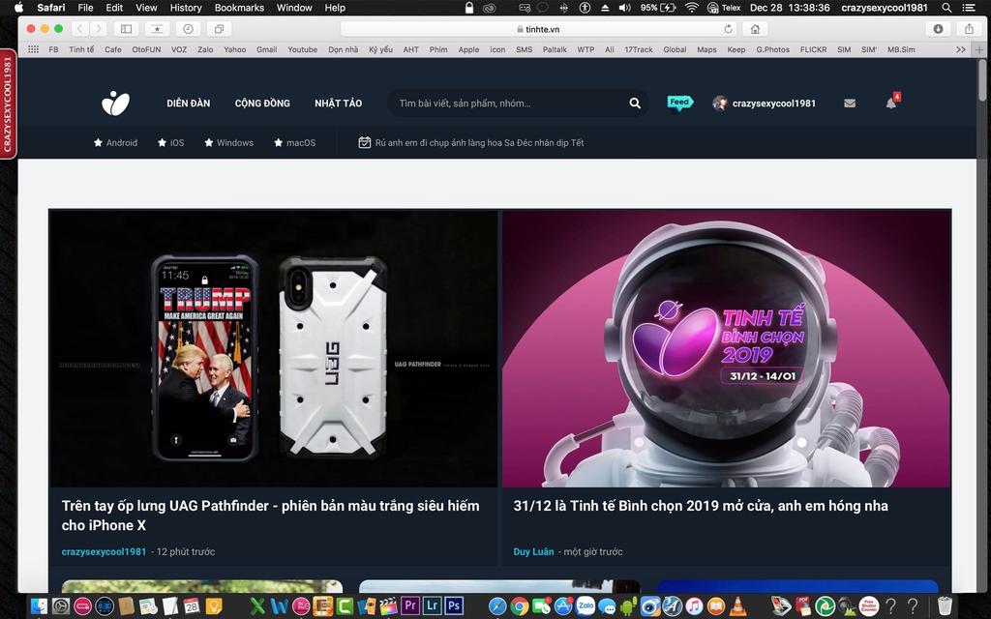
Task: Open the NHẬT TẢO section
Action: 338,103
